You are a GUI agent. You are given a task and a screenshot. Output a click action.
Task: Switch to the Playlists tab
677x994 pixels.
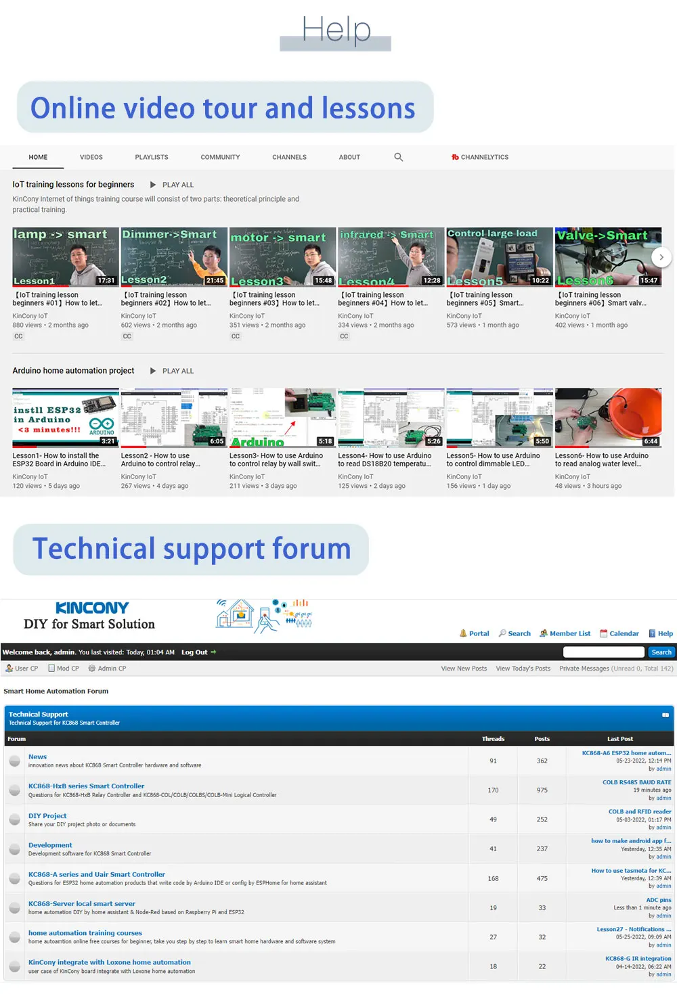pos(152,157)
